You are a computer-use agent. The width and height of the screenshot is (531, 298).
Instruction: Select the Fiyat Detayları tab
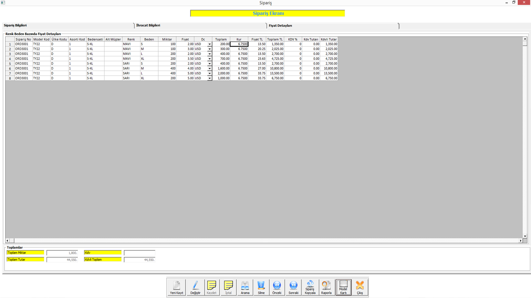coord(280,26)
